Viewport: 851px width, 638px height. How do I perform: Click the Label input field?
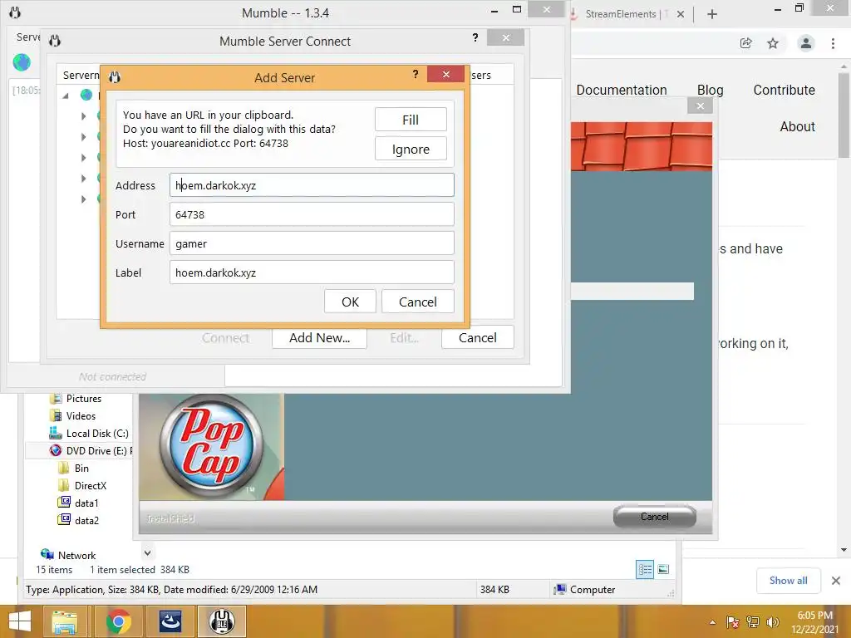pos(312,272)
